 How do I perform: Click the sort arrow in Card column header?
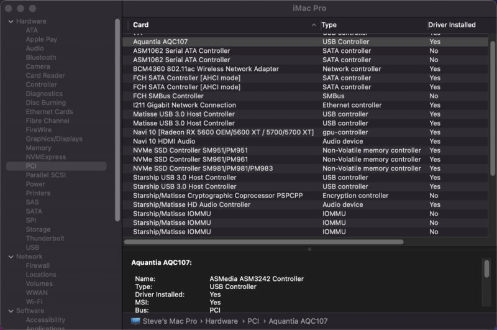tap(314, 25)
